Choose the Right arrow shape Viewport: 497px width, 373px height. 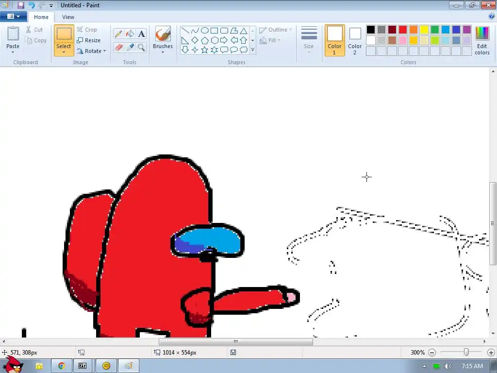coord(224,40)
